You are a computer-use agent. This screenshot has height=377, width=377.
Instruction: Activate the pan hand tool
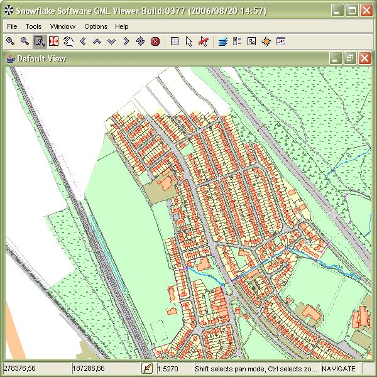click(68, 41)
